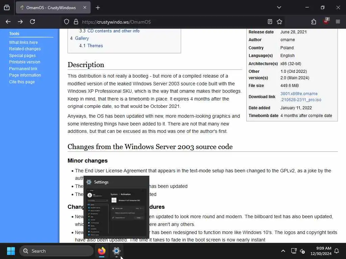This screenshot has width=346, height=259.
Task: Open Permanent link in sidebar
Action: [23, 69]
